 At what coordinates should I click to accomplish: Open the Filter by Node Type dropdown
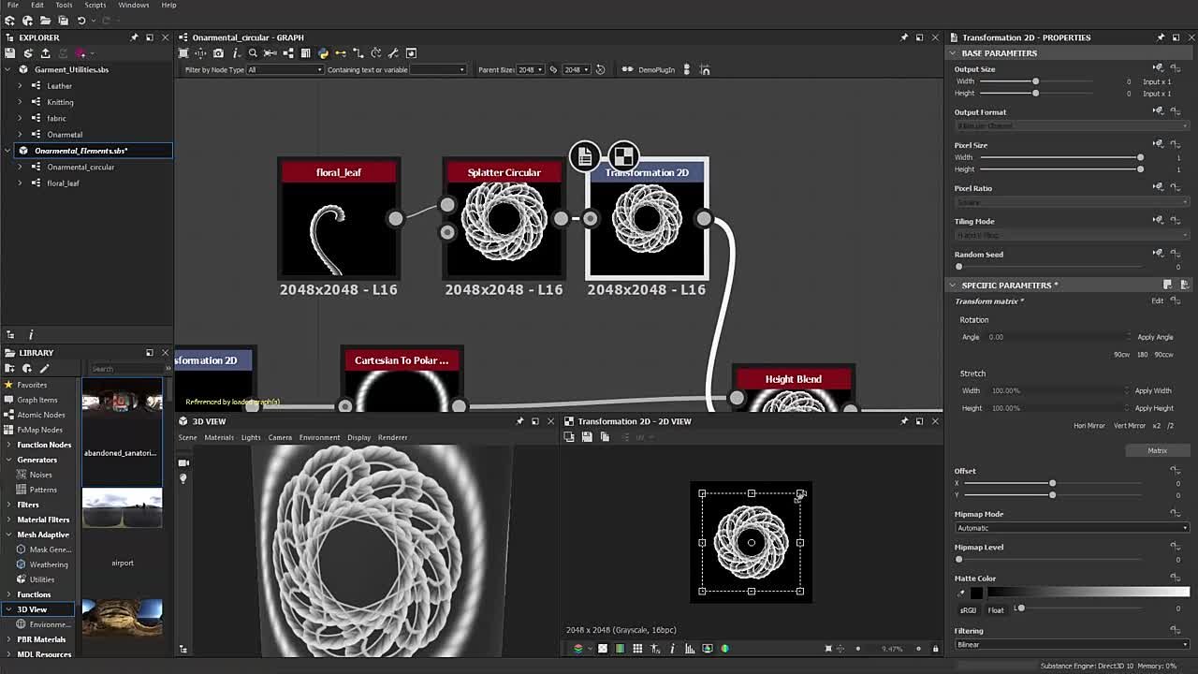pyautogui.click(x=285, y=70)
